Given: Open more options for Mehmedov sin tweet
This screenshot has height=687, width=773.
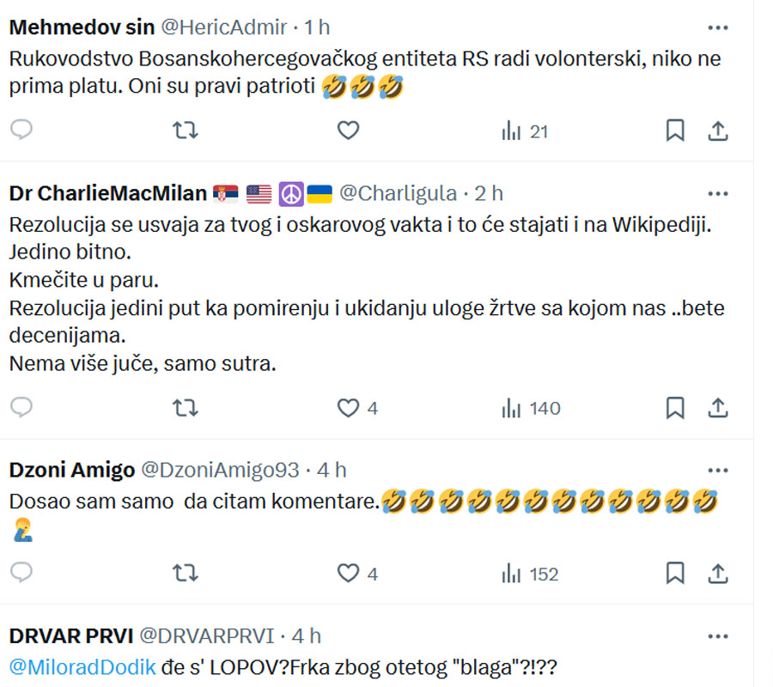Looking at the screenshot, I should [718, 27].
